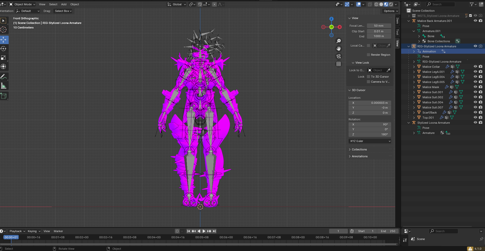Image resolution: width=485 pixels, height=251 pixels.
Task: Activate the Move tool
Action: click(x=4, y=40)
